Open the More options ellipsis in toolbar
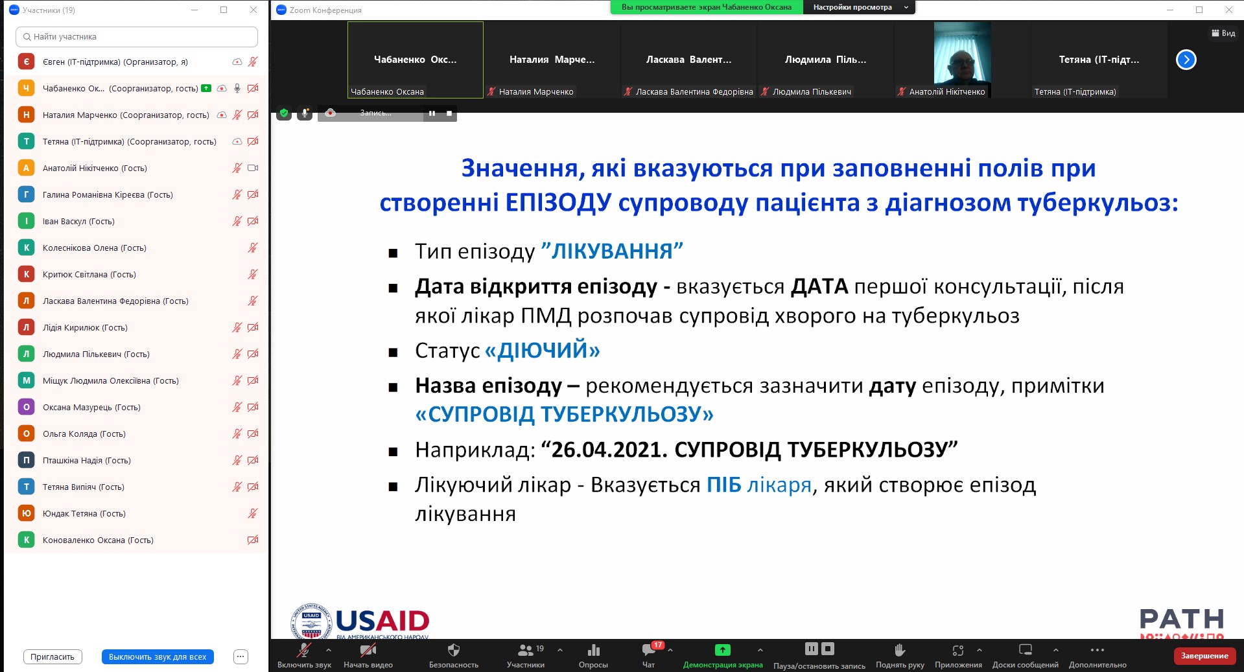This screenshot has height=672, width=1244. point(1097,650)
